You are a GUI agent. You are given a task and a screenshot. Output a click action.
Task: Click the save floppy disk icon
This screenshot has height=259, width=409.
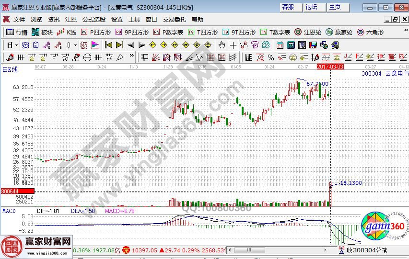313,45
